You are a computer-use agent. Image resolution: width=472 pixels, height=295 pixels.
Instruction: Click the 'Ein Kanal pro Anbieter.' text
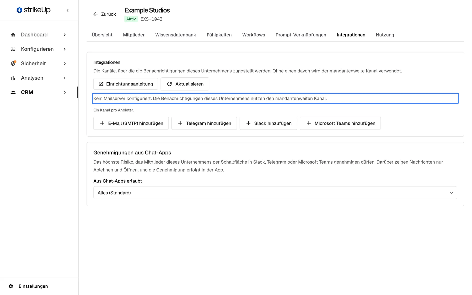pyautogui.click(x=114, y=110)
